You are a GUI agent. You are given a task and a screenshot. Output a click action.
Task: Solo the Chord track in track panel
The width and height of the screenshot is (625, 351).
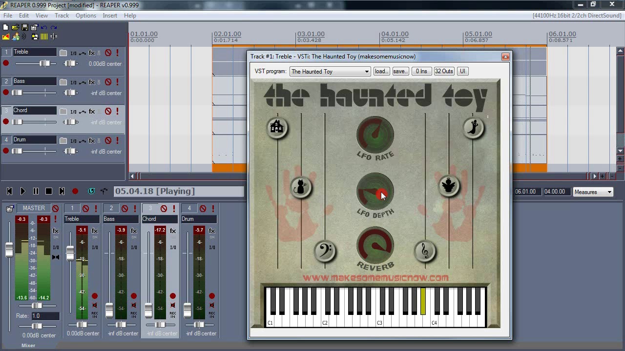(x=117, y=111)
